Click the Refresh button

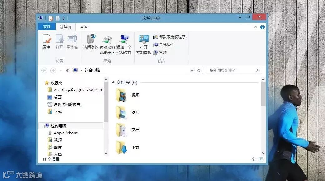pos(199,71)
